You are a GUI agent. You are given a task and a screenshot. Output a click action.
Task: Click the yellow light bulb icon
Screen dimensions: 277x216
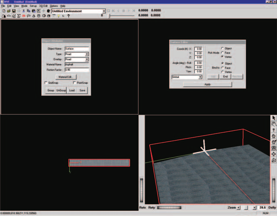58,16
